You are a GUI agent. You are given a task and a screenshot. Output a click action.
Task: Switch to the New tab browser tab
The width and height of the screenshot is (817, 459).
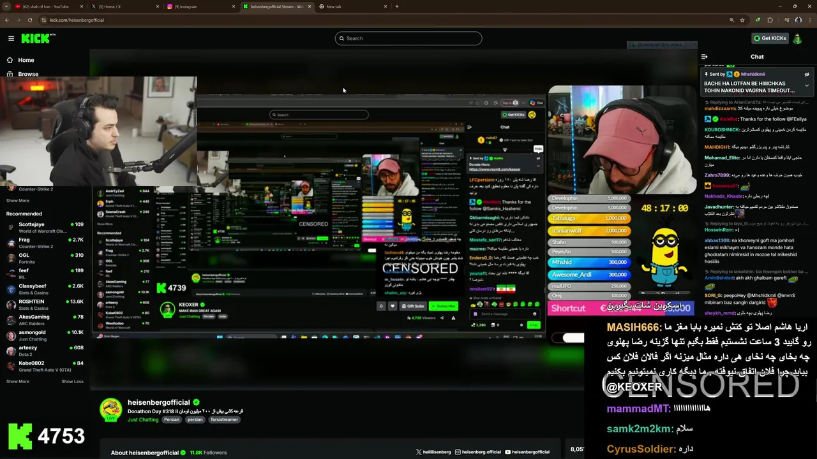tap(351, 6)
